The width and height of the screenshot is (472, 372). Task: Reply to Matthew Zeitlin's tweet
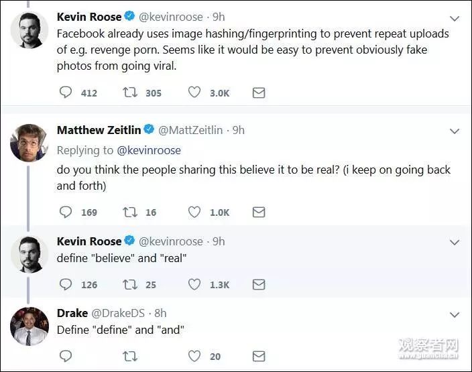click(66, 212)
